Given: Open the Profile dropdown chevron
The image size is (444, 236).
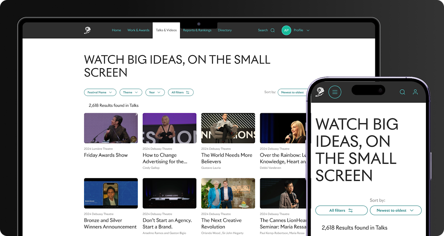Looking at the screenshot, I should 308,30.
